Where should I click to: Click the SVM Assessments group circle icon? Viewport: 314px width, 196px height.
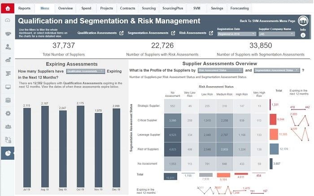pos(303,21)
